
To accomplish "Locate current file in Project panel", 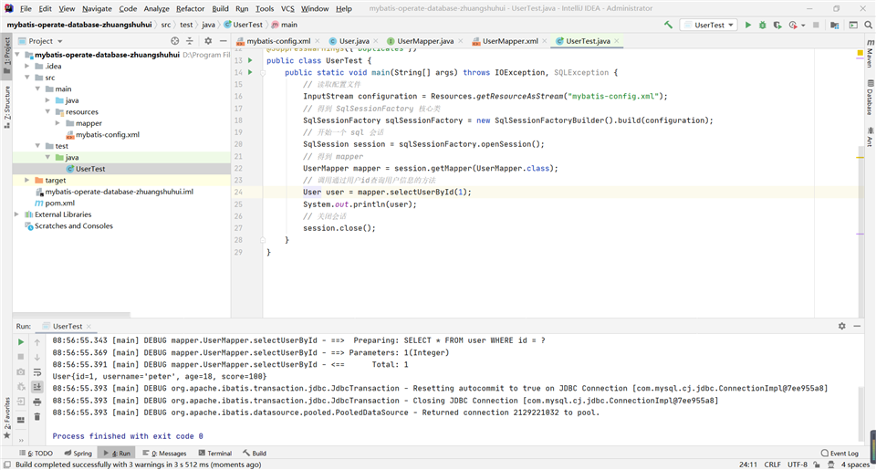I will 175,41.
